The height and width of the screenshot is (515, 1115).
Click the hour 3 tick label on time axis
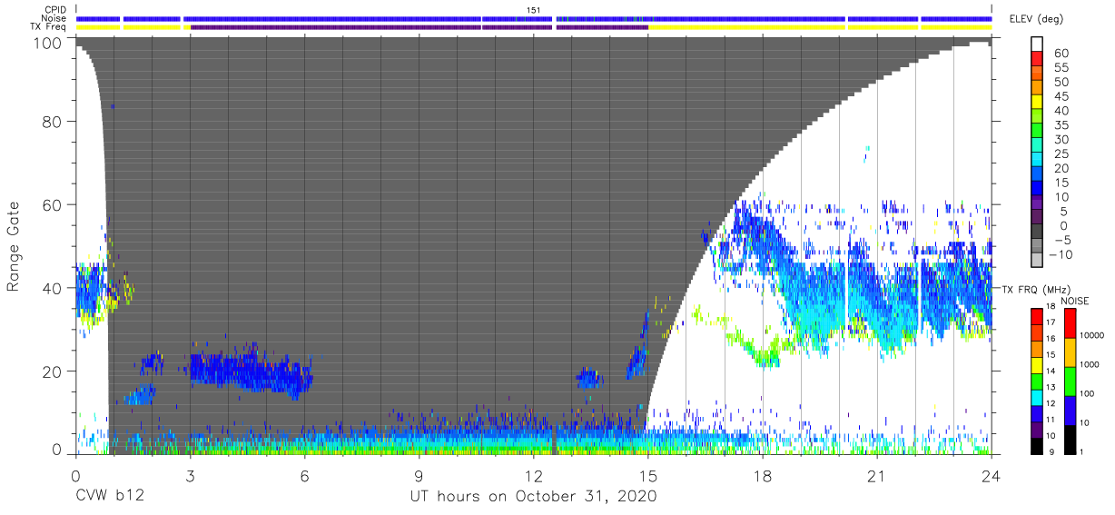coord(190,476)
